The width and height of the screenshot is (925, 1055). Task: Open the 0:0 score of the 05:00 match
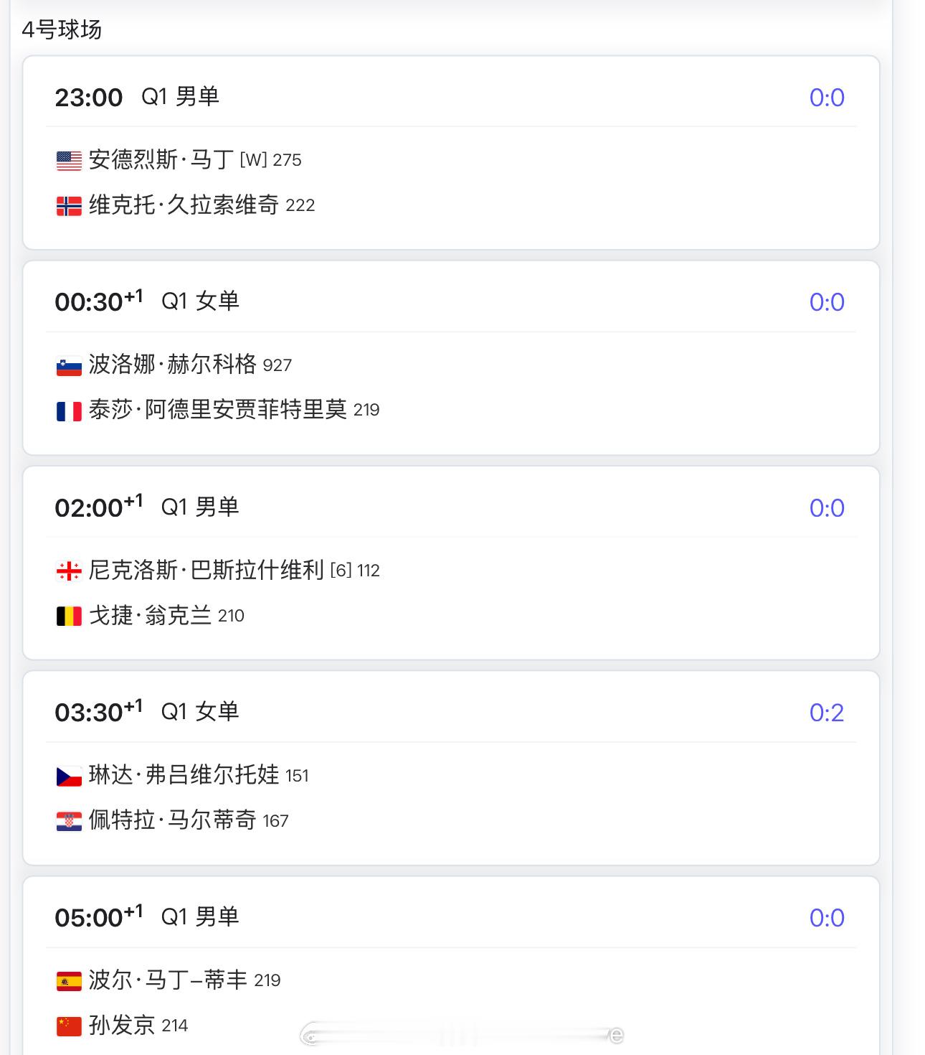click(x=827, y=918)
